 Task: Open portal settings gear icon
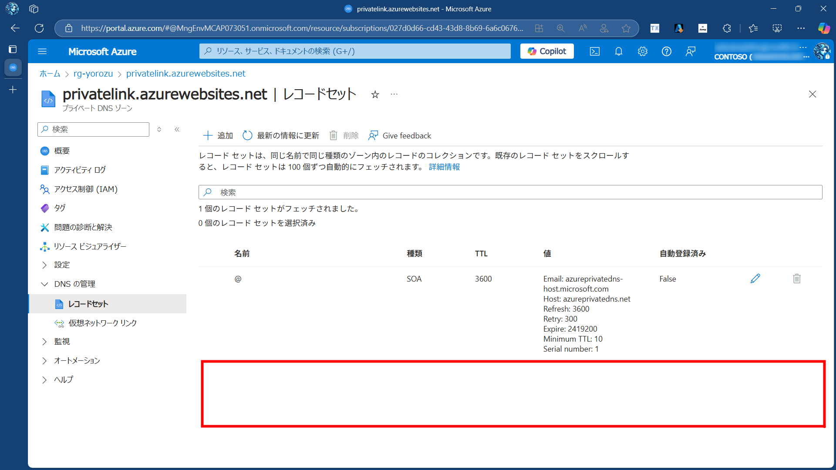[x=642, y=51]
